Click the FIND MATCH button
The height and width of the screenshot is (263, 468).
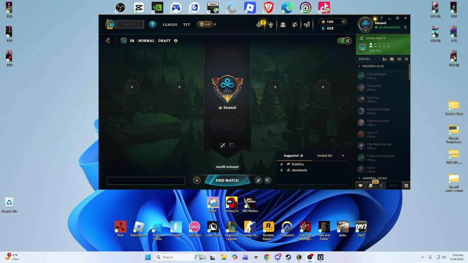coord(227,180)
